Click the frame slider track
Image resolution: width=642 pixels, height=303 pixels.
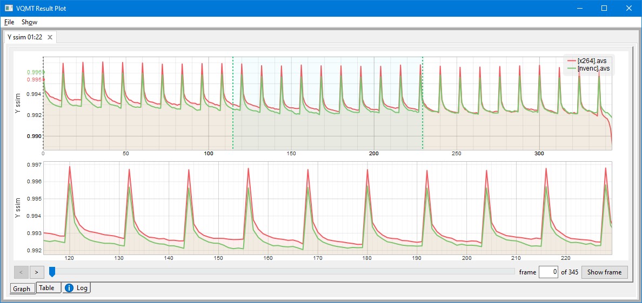coord(282,272)
